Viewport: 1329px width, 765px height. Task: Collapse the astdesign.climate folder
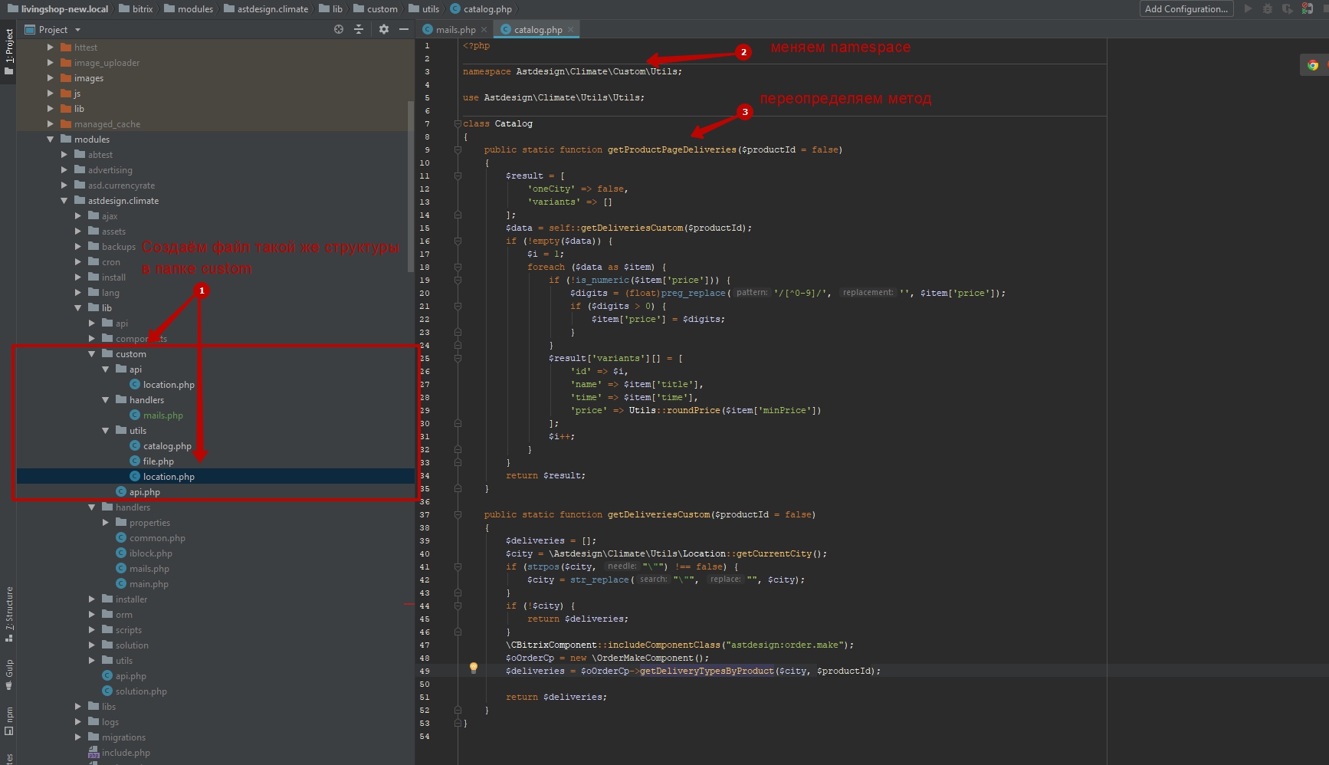[64, 201]
